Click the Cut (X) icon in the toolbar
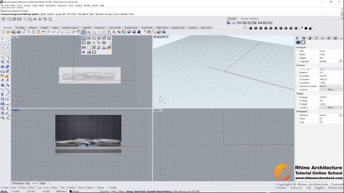This screenshot has height=193, width=344. 28,32
